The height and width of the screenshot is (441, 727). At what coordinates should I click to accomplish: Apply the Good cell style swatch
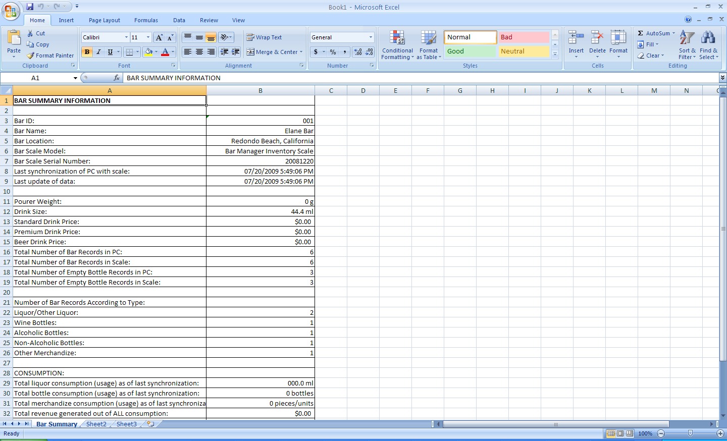coord(470,51)
